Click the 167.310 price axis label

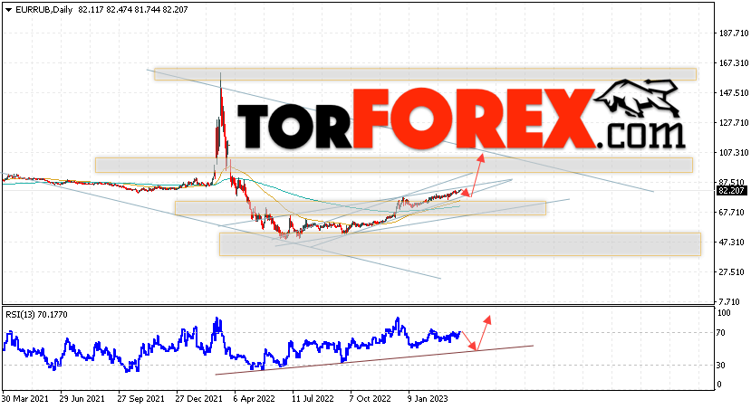coord(733,63)
